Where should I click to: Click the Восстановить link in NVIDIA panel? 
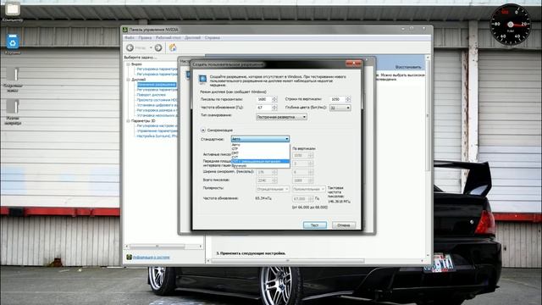pos(408,67)
